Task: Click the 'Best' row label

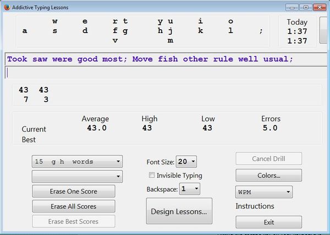Action: [x=29, y=140]
